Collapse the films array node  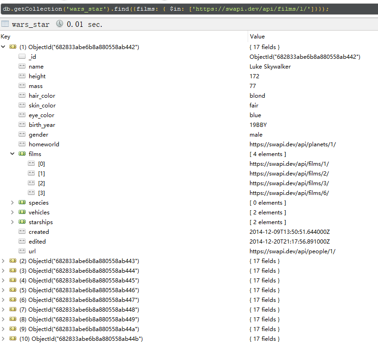point(13,154)
